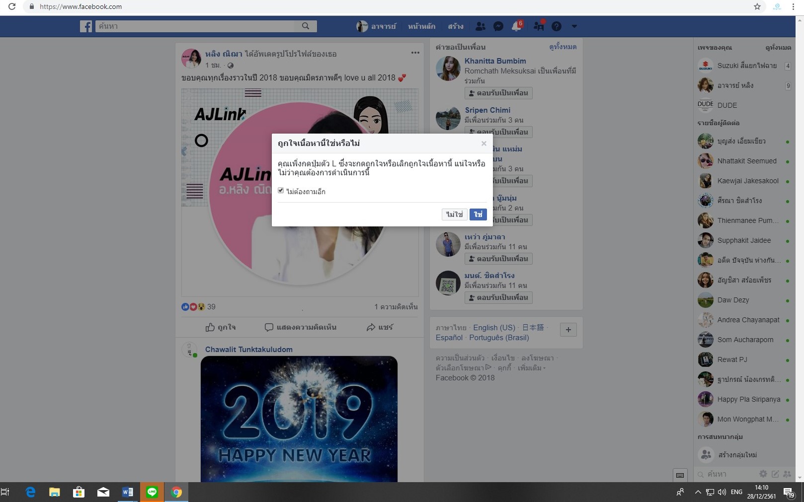804x502 pixels.
Task: Click the search magnifier icon
Action: pos(306,26)
